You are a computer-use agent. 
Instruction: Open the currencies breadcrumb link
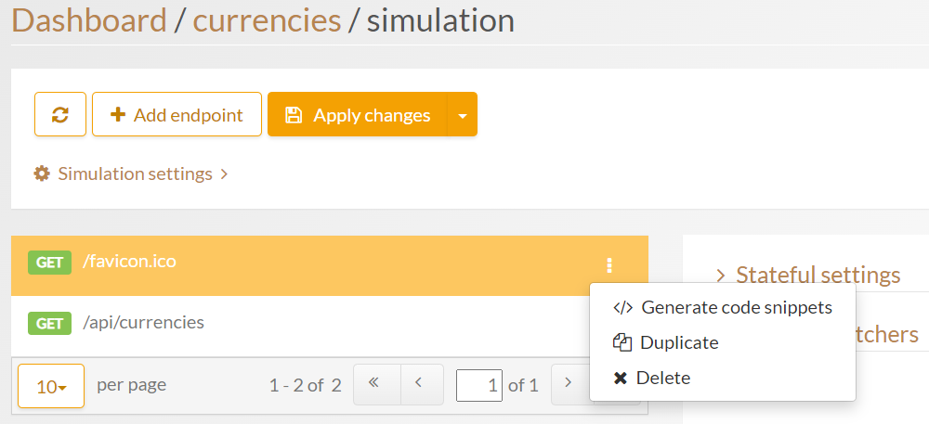point(267,19)
